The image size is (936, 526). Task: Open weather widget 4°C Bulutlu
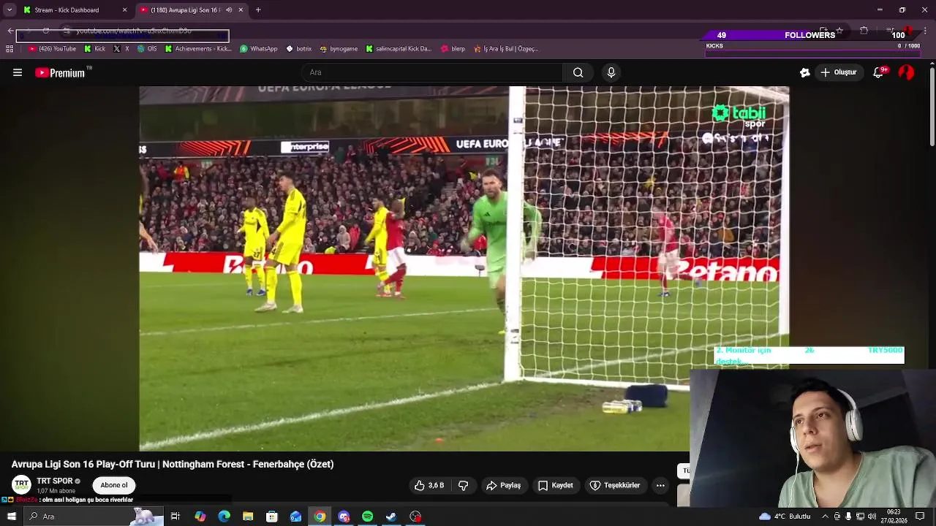pos(785,517)
